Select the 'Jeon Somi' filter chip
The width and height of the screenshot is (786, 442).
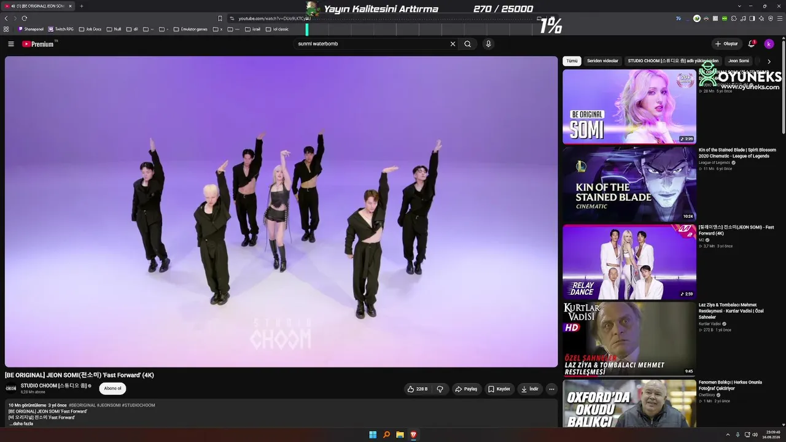click(x=739, y=61)
